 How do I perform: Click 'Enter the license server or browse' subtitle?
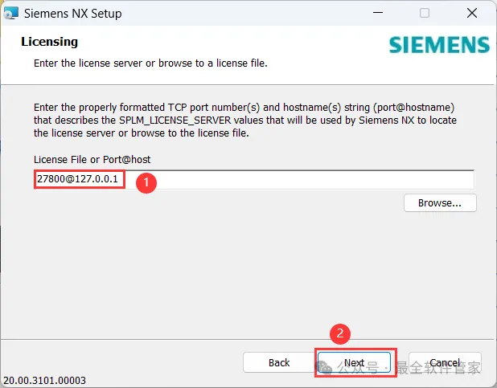click(150, 63)
